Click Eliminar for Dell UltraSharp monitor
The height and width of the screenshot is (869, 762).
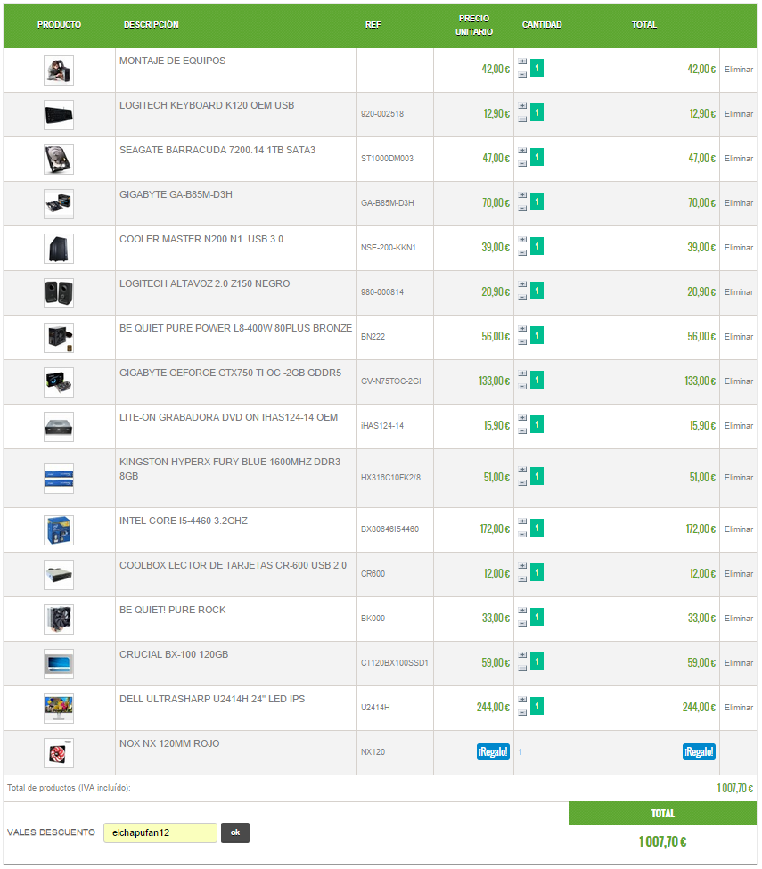coord(738,708)
